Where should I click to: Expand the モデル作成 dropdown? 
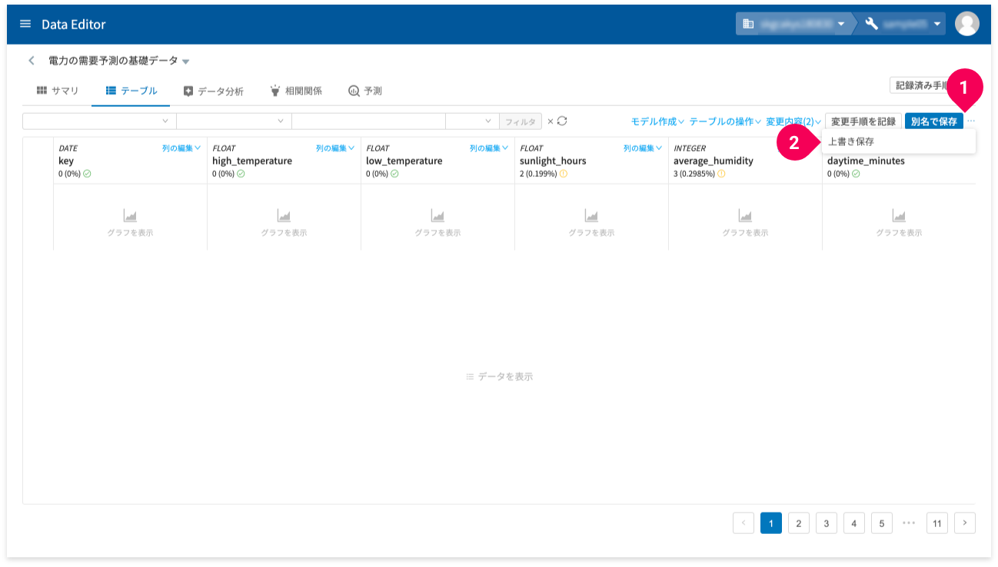[x=657, y=121]
